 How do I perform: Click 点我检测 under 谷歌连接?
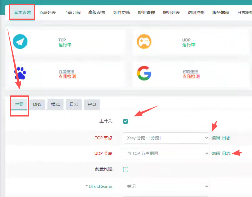191,77
